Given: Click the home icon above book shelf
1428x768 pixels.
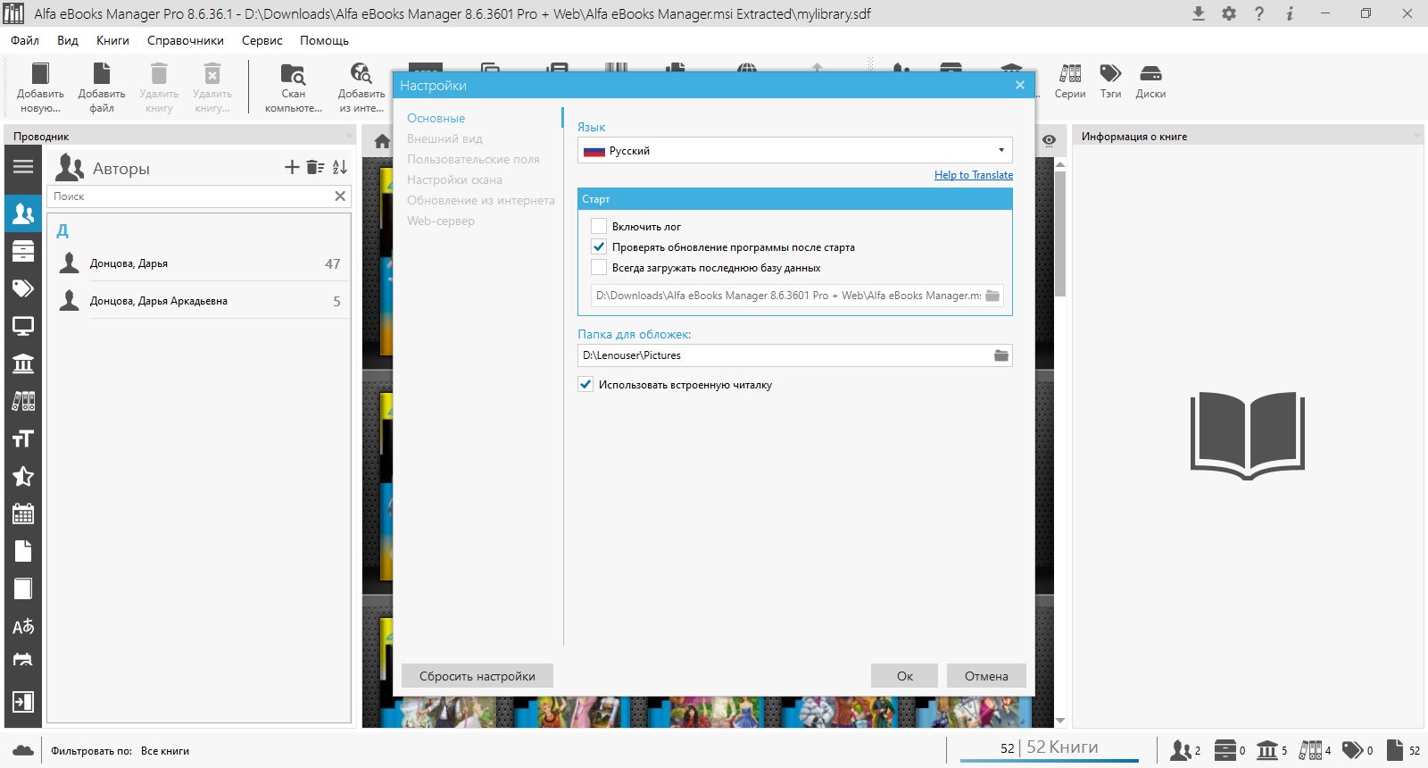Looking at the screenshot, I should pyautogui.click(x=383, y=141).
